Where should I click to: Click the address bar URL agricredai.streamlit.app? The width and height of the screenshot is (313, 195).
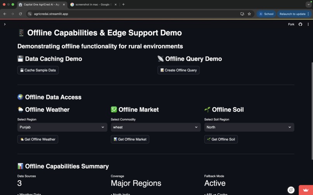tap(51, 14)
